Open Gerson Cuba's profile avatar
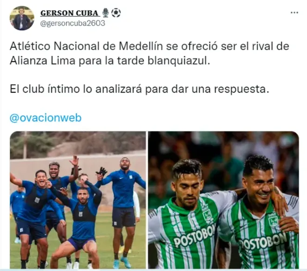Screen dimensions: 307x271 (22, 18)
